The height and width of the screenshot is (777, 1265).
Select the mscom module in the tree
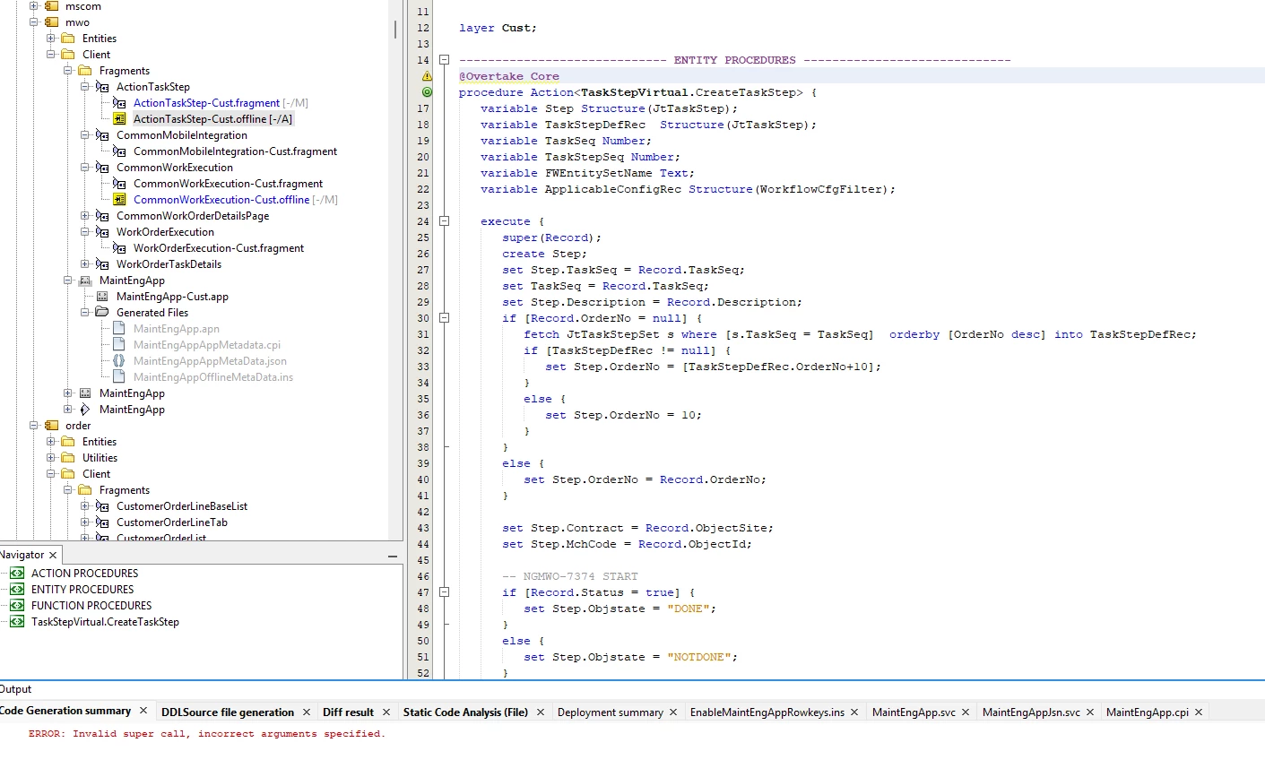click(83, 6)
